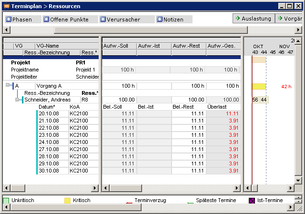
Task: Open the Vorgänge view button
Action: pos(289,19)
